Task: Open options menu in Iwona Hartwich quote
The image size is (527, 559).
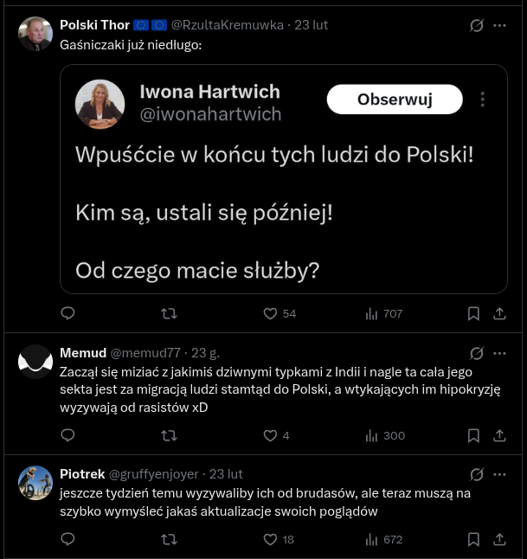Action: pos(482,100)
